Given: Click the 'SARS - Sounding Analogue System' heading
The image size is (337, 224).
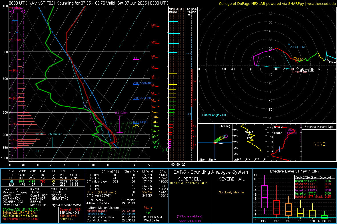Looking at the screenshot, I should tap(211, 172).
